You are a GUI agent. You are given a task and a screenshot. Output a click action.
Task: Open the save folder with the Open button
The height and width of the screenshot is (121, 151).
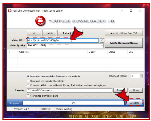point(136,90)
